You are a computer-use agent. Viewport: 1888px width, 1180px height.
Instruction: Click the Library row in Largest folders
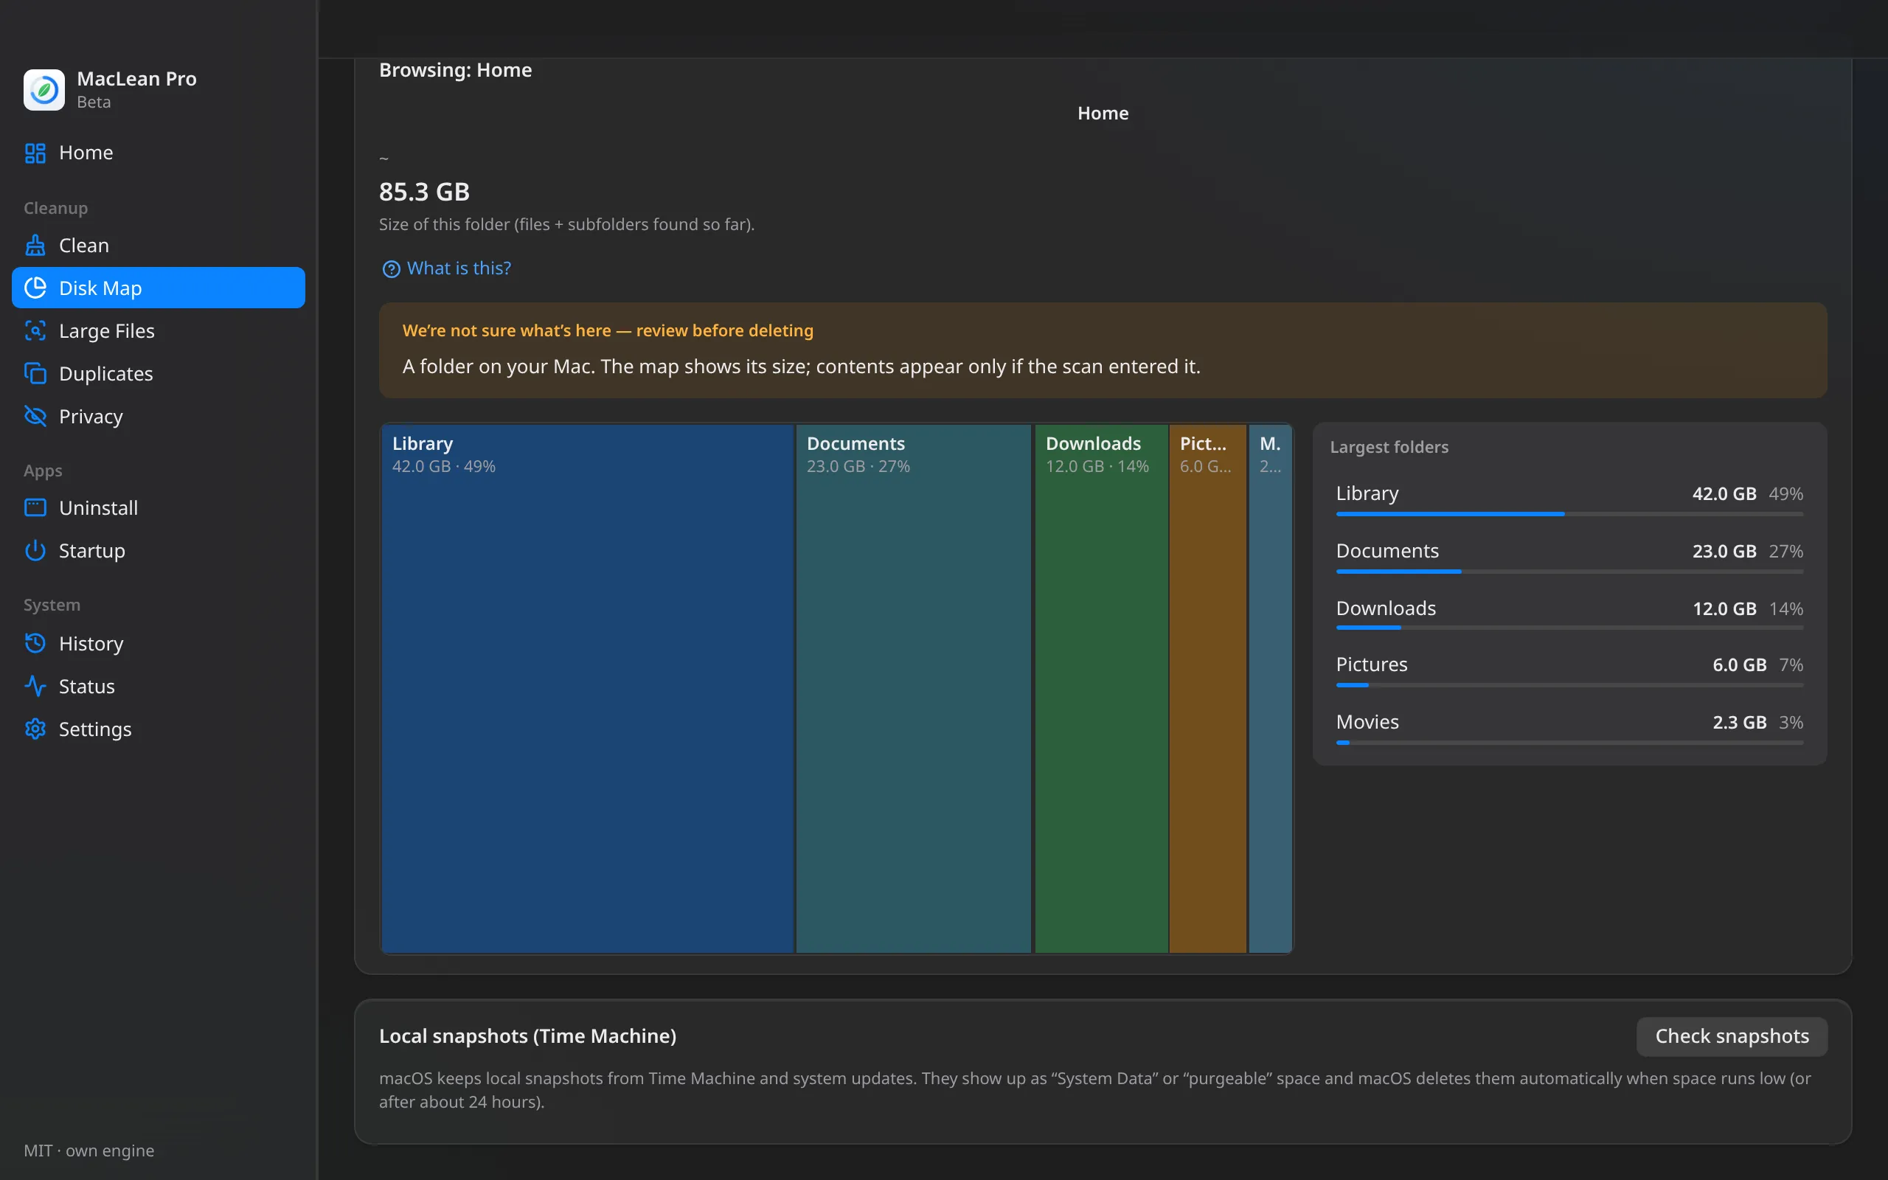(1569, 499)
